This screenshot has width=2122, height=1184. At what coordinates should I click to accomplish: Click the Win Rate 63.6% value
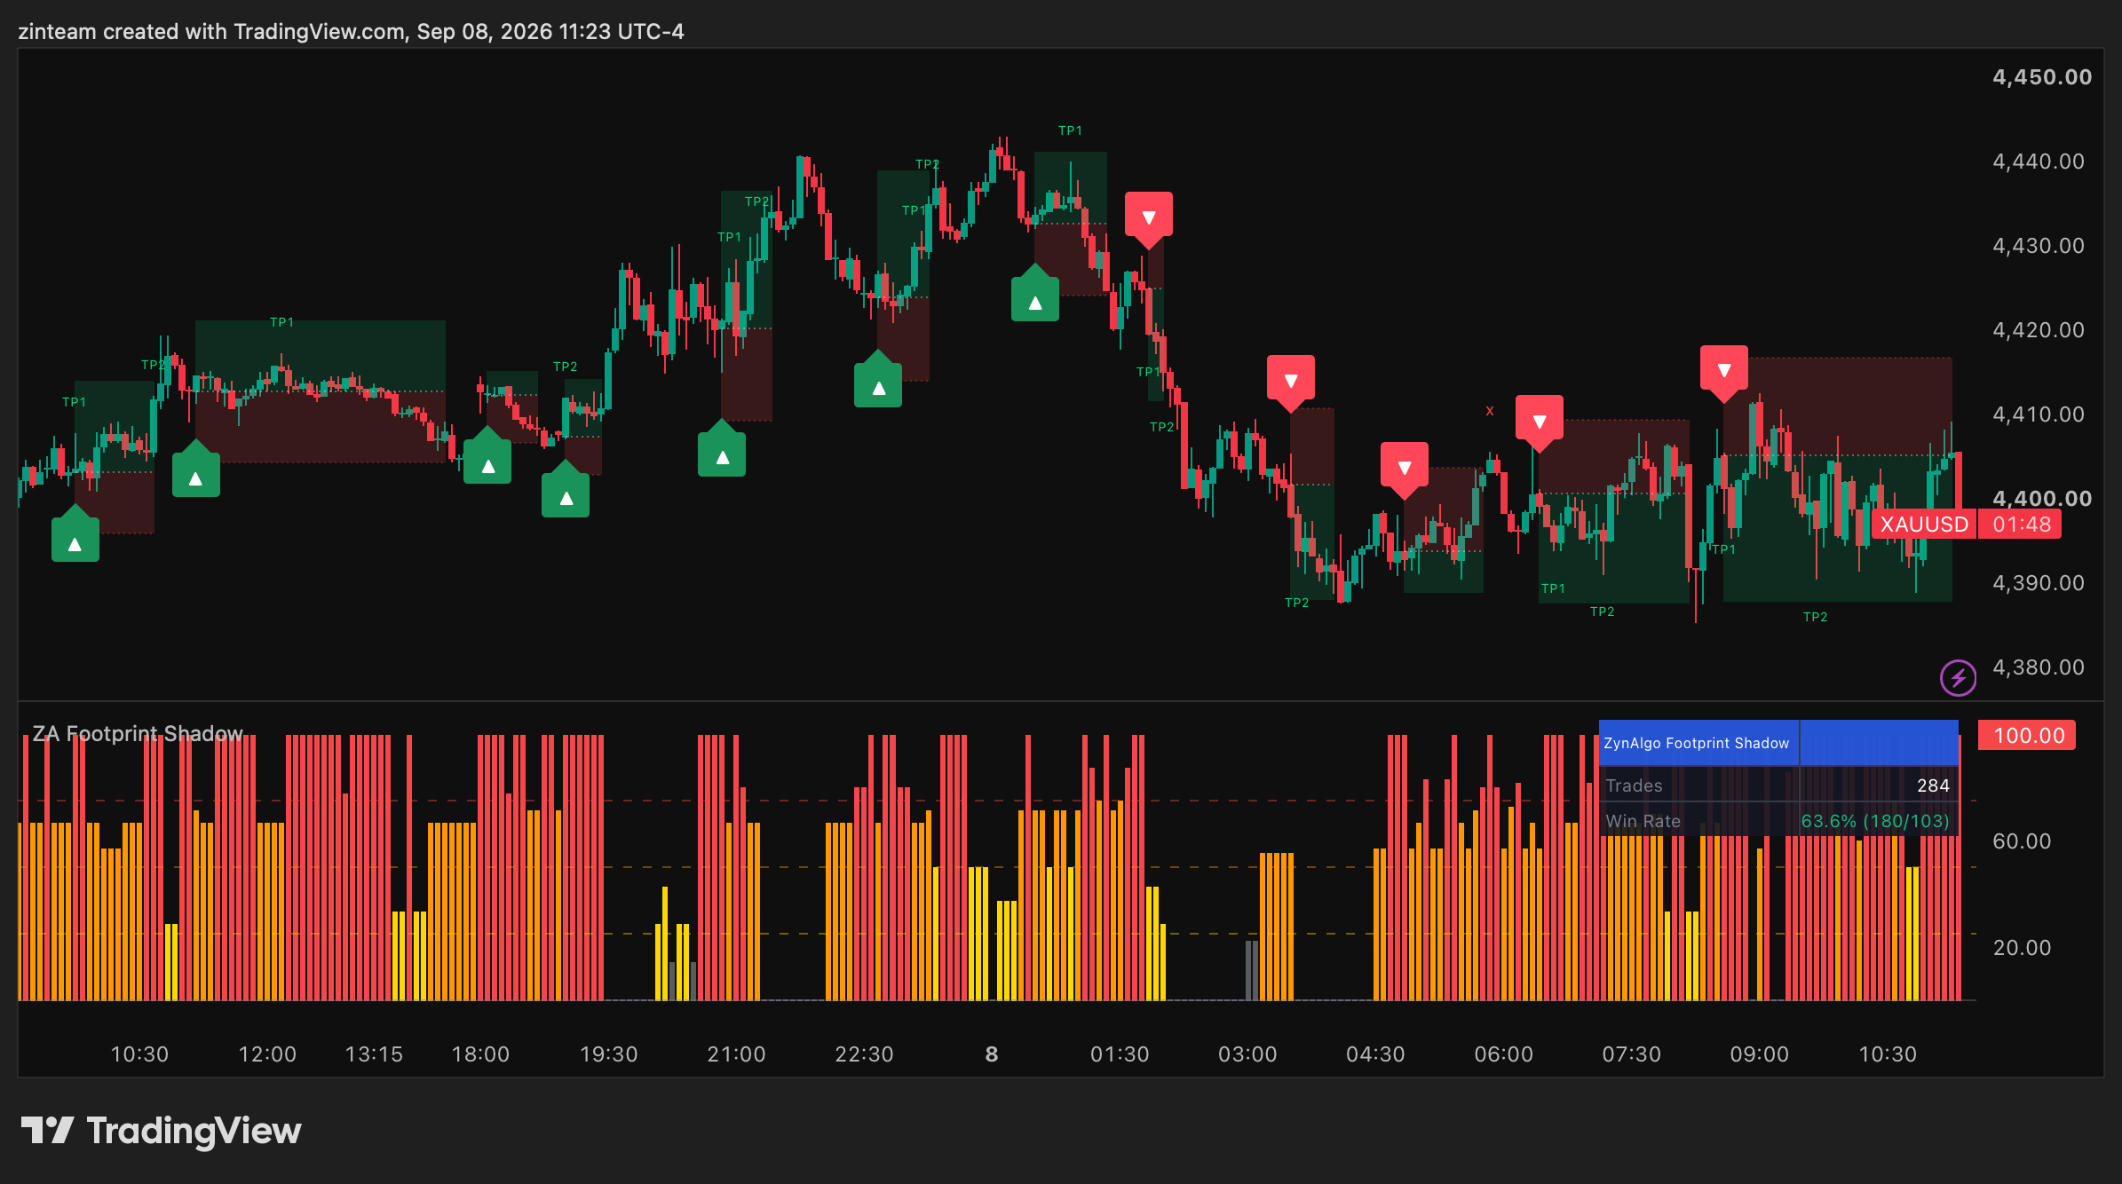click(1874, 821)
